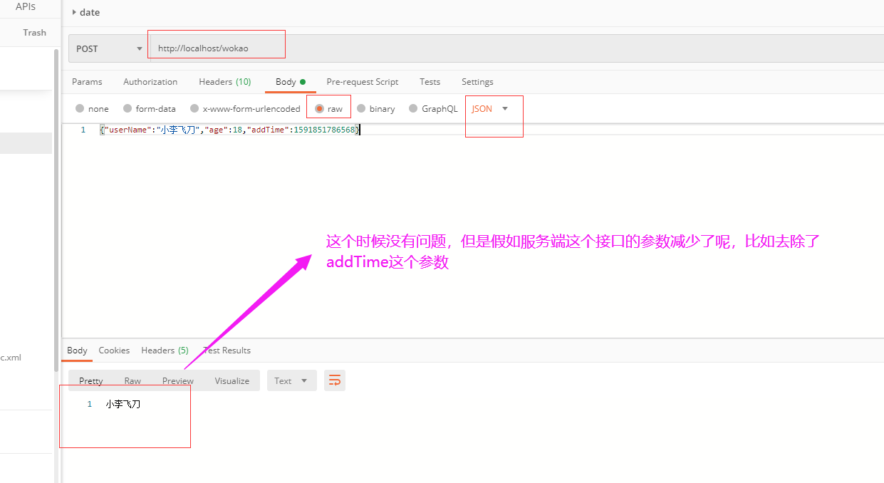884x483 pixels.
Task: Open the Pre-request Script tab
Action: tap(362, 82)
